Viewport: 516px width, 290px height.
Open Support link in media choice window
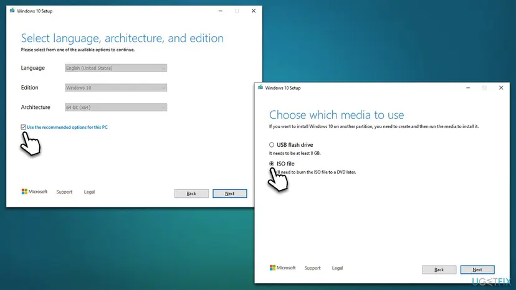[x=312, y=268]
